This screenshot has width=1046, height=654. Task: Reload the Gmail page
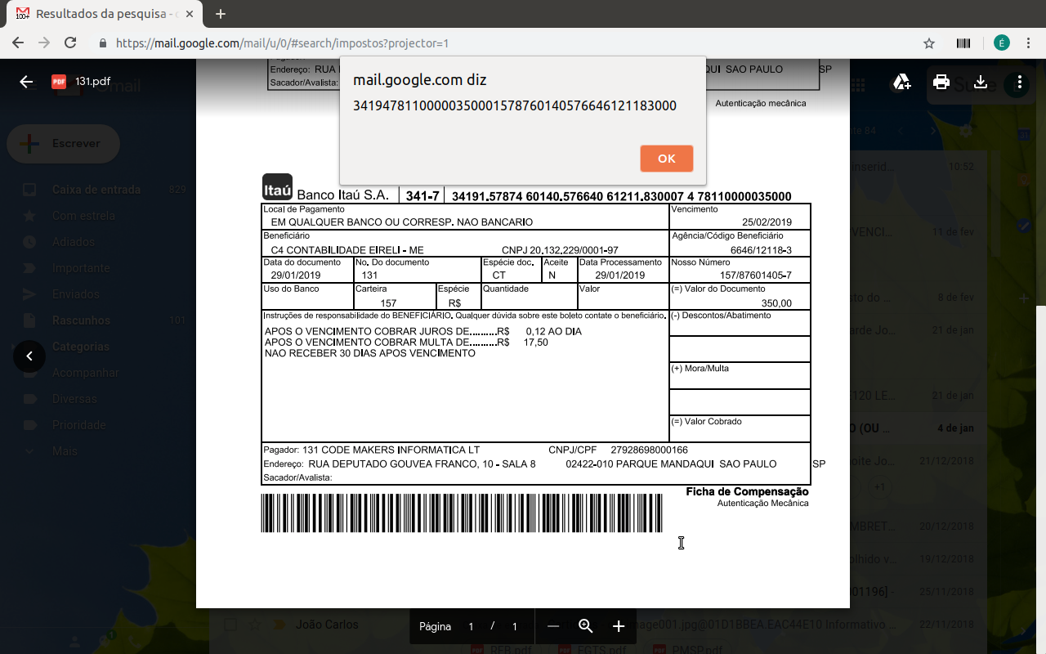(x=70, y=43)
